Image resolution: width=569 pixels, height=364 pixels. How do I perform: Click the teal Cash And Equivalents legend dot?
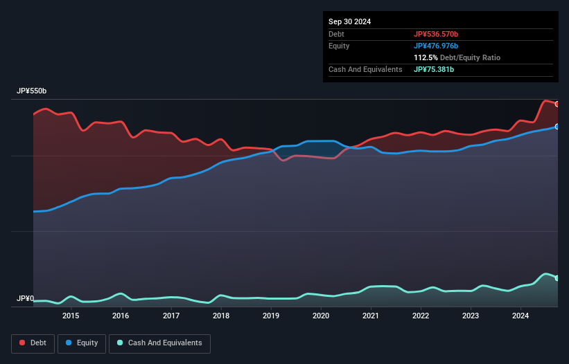pos(120,343)
